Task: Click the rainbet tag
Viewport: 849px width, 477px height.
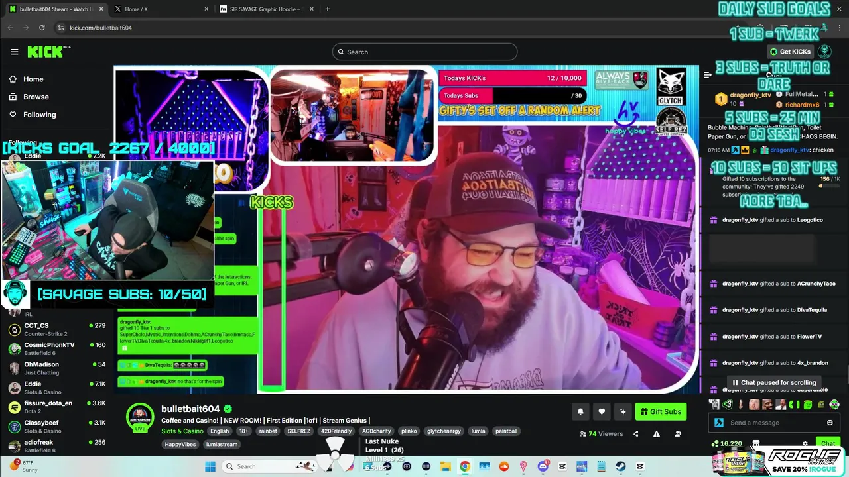Action: 268,431
